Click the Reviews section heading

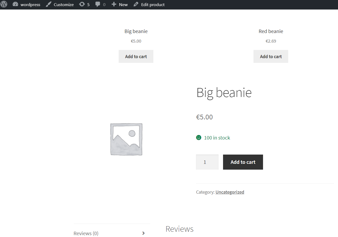[179, 229]
